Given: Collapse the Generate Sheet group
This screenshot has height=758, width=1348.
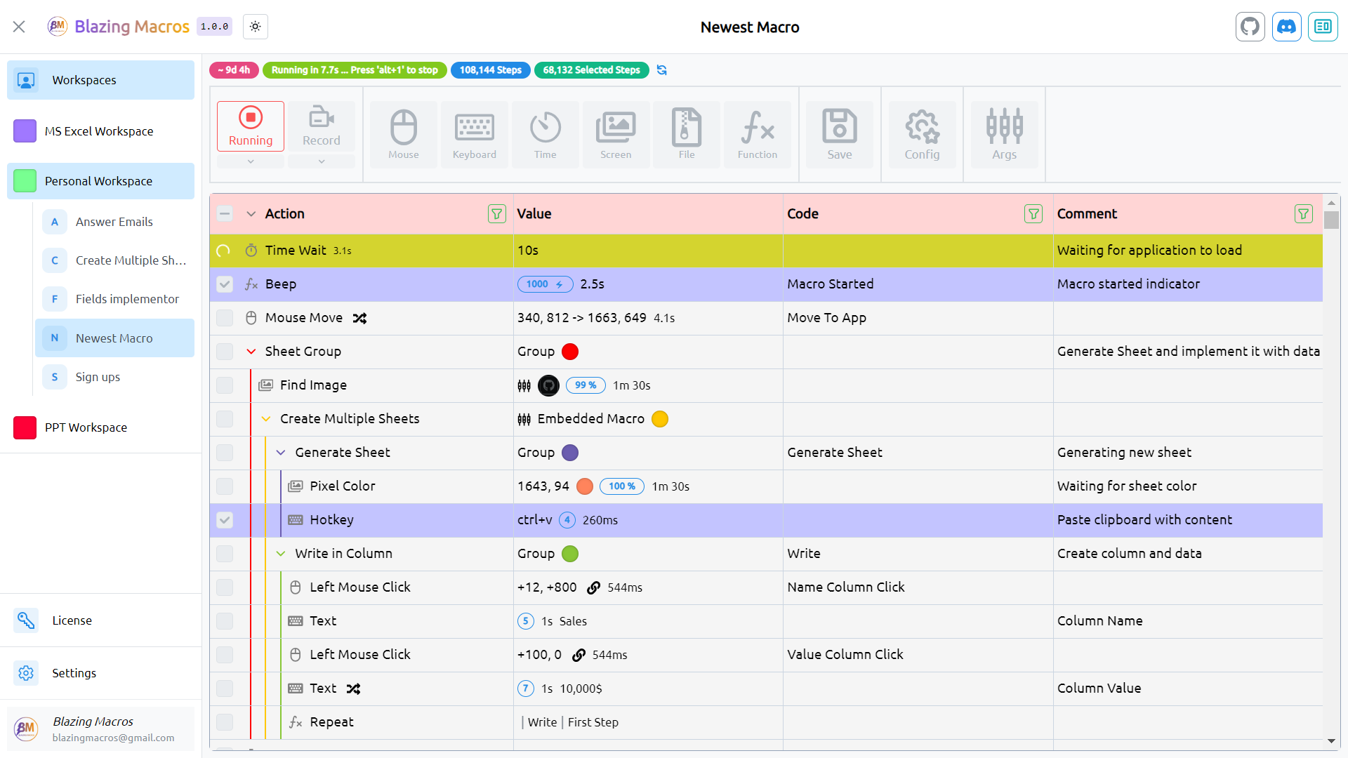Looking at the screenshot, I should coord(281,453).
